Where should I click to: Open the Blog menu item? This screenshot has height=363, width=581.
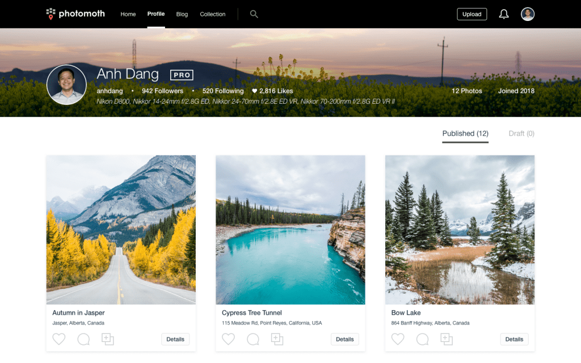click(x=182, y=14)
